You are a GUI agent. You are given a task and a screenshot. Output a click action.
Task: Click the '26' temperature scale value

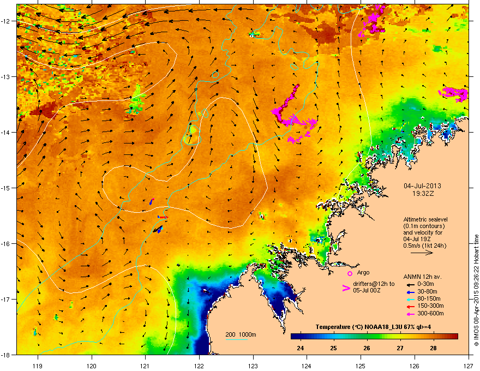pos(367,348)
